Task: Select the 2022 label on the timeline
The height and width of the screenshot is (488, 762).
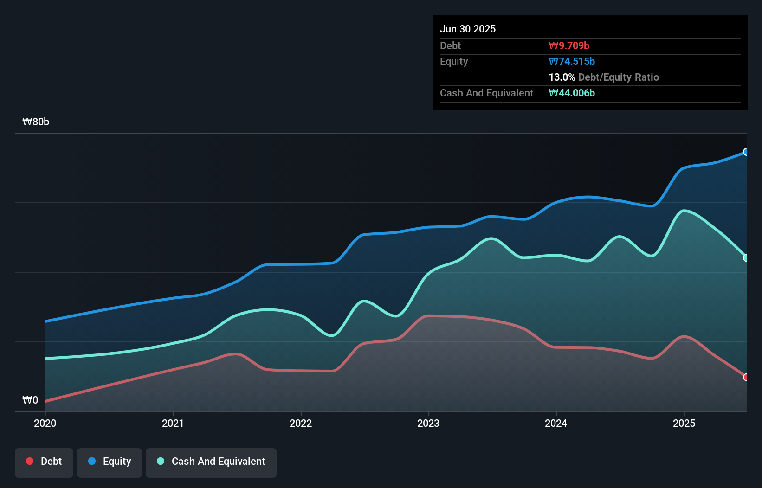Action: coord(301,423)
